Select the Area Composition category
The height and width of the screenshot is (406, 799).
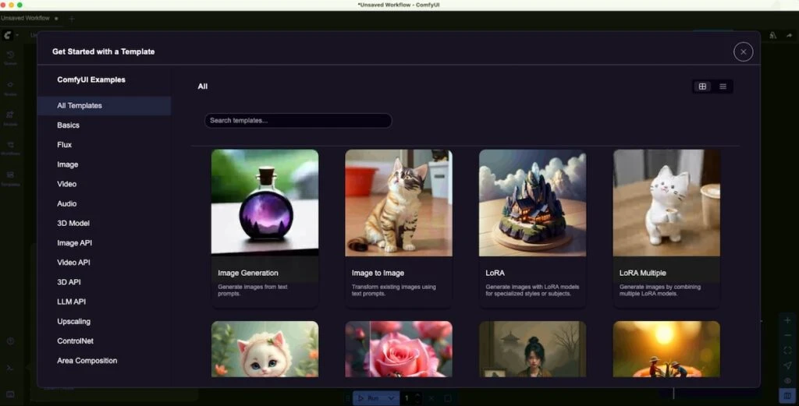click(x=104, y=361)
